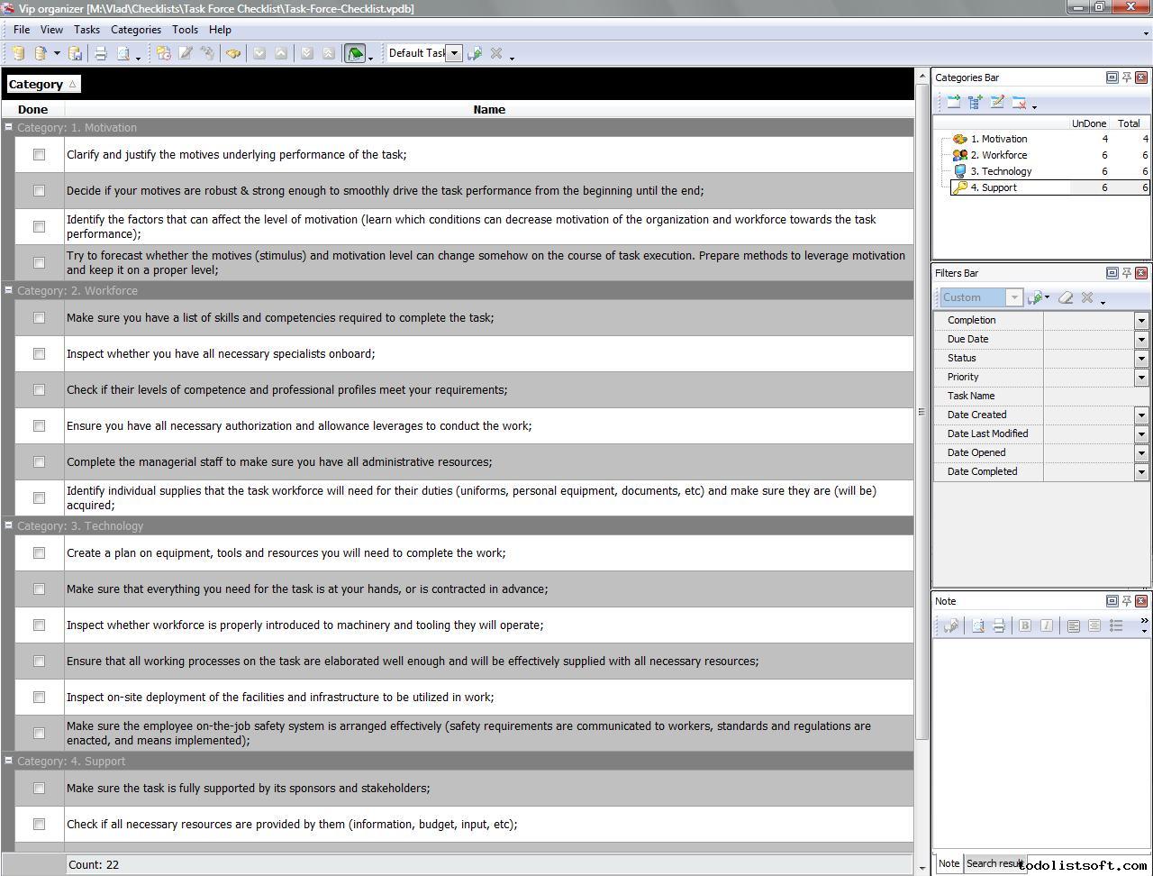The image size is (1153, 876).
Task: Click the Delete Category icon
Action: pos(1019,103)
